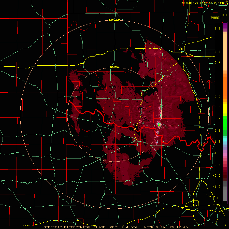This screenshot has height=229, width=229.
Task: Click the DKD unit label above the scale
Action: pos(223,15)
